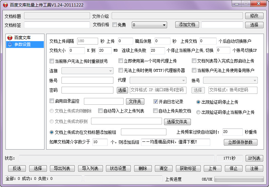Click the 文档大小 minimum K field
This screenshot has height=187, width=269.
77,50
